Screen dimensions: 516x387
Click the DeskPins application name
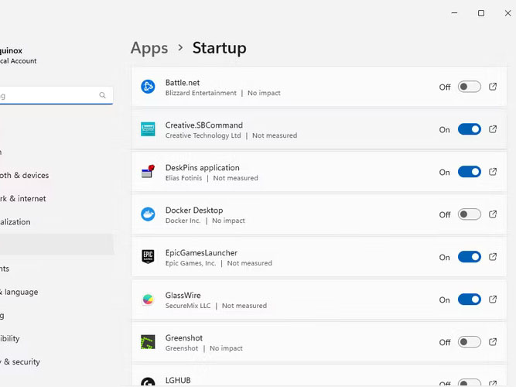point(203,168)
